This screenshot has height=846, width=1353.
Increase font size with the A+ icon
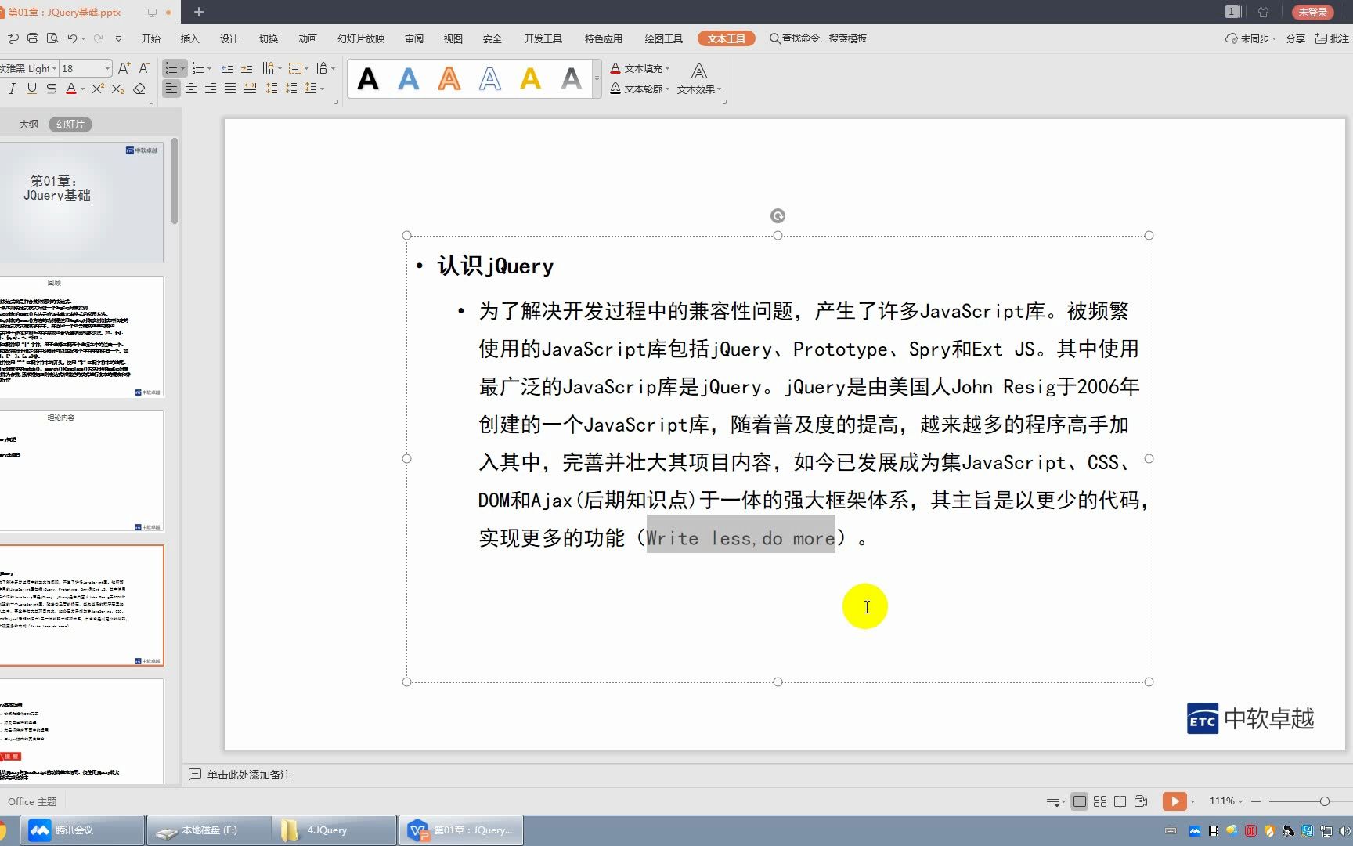(x=124, y=68)
